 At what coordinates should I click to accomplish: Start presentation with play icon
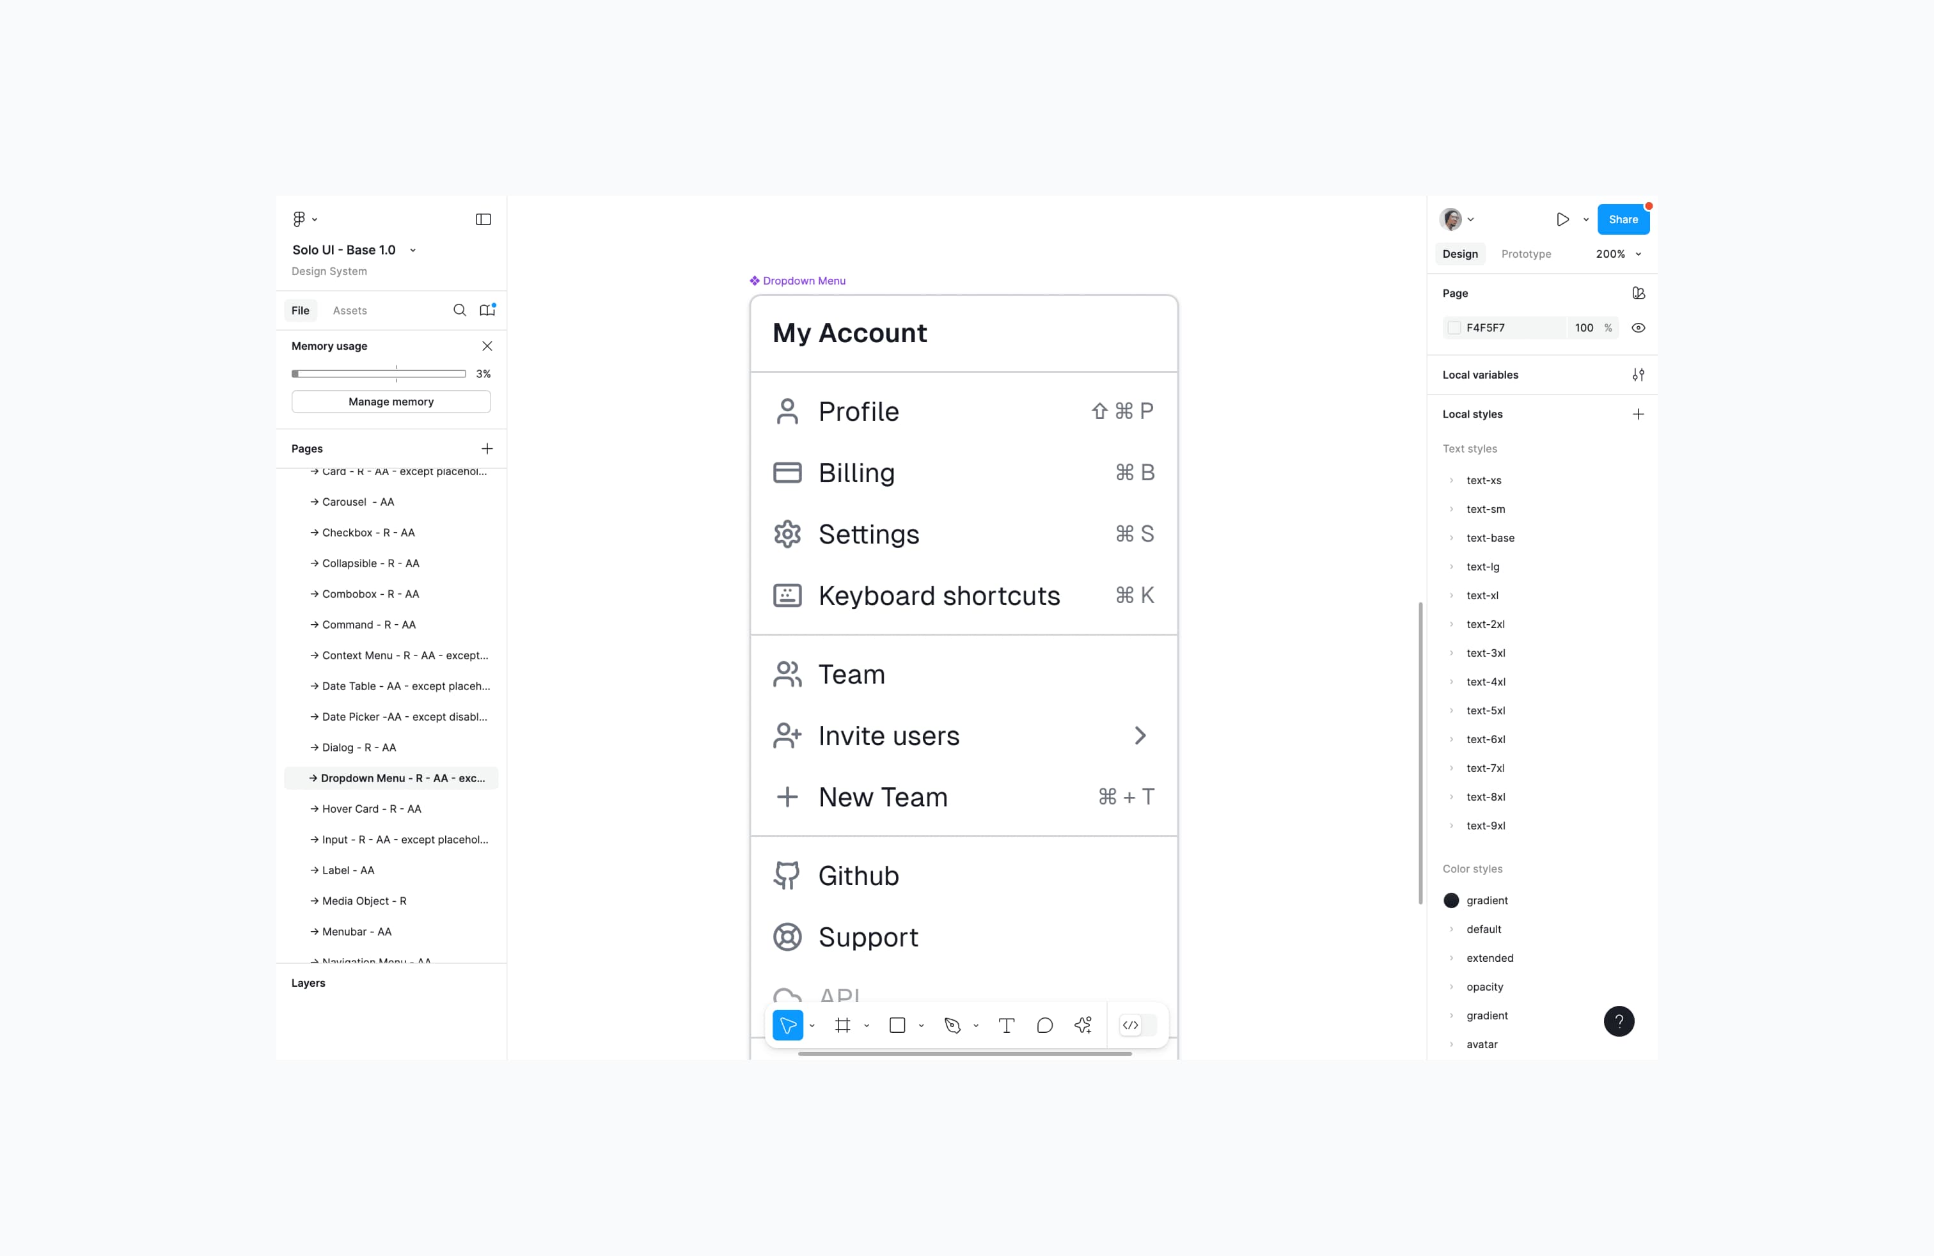click(1562, 219)
